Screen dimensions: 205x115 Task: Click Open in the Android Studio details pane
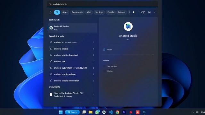(x=110, y=50)
